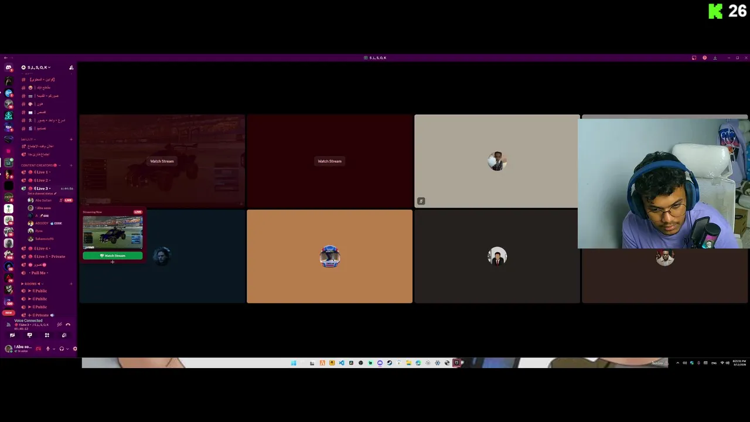Click Set a channel status link

coord(42,193)
